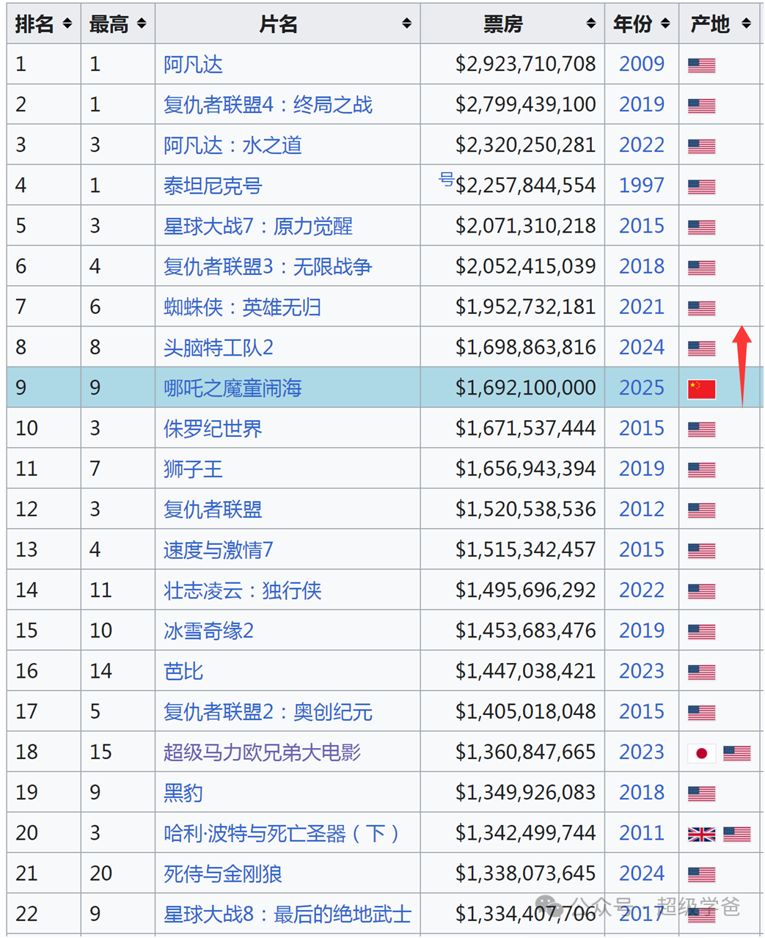765x938 pixels.
Task: Open 芭比 link
Action: click(x=183, y=671)
